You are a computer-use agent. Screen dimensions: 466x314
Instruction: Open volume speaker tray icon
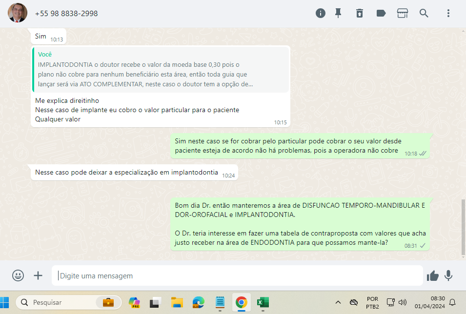coord(403,302)
